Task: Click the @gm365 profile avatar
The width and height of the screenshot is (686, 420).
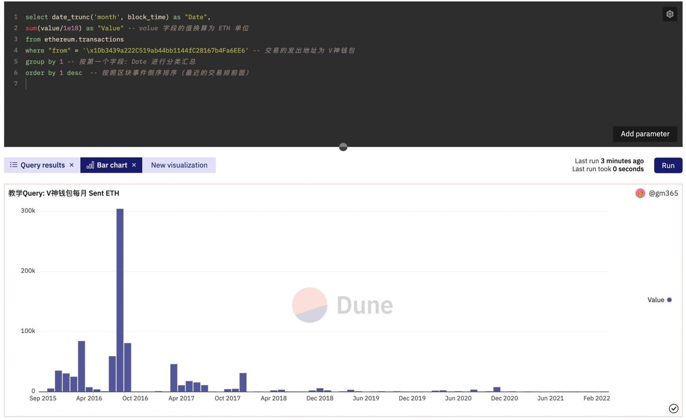Action: (x=640, y=193)
